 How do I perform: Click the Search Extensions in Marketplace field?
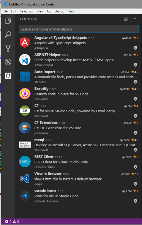tap(79, 29)
